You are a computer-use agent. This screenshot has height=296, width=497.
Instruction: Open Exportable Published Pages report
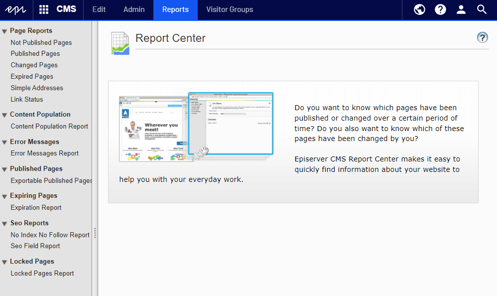coord(51,180)
